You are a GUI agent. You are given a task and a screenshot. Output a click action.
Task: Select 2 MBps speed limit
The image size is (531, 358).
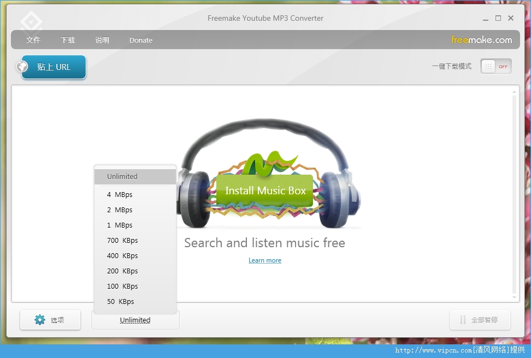pos(135,210)
